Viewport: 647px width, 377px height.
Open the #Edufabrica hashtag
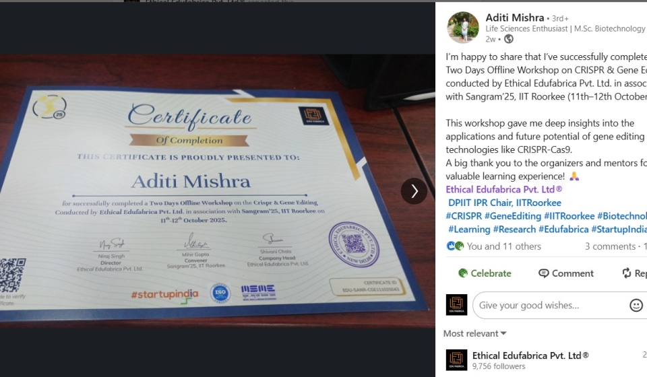click(x=563, y=229)
